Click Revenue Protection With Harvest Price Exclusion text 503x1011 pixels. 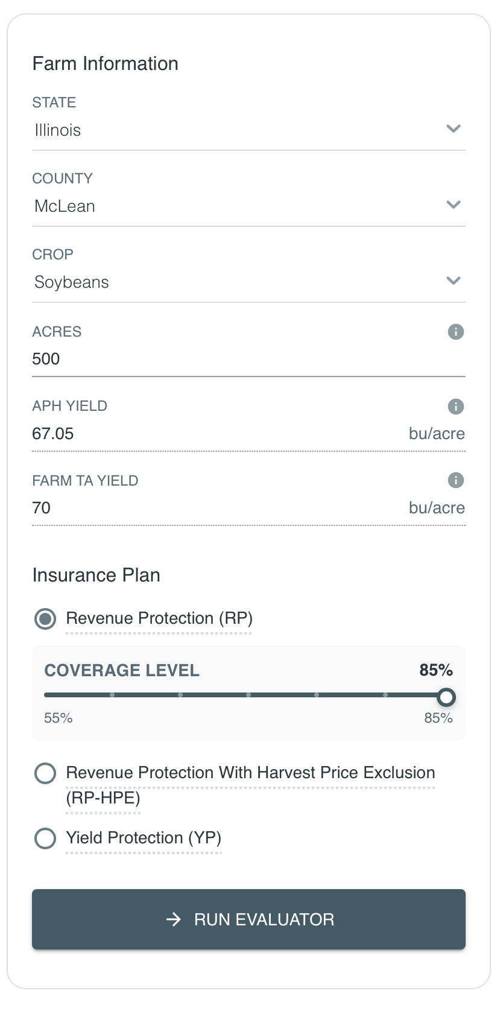coord(250,773)
